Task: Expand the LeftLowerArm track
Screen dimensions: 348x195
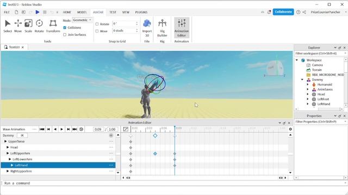Action: click(10, 159)
